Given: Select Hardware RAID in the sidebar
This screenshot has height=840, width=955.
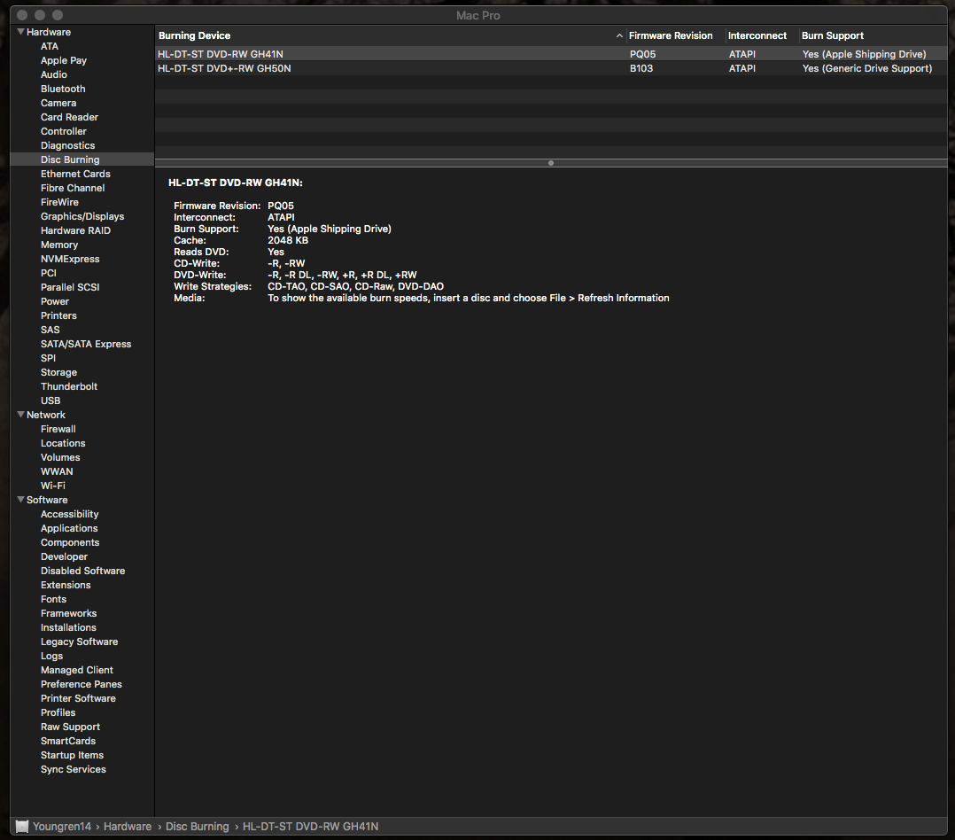Looking at the screenshot, I should (x=75, y=230).
